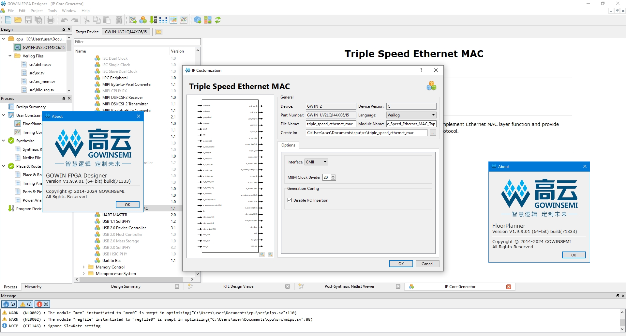This screenshot has width=626, height=336.
Task: Launch Programmer download arrow icon
Action: pos(153,20)
